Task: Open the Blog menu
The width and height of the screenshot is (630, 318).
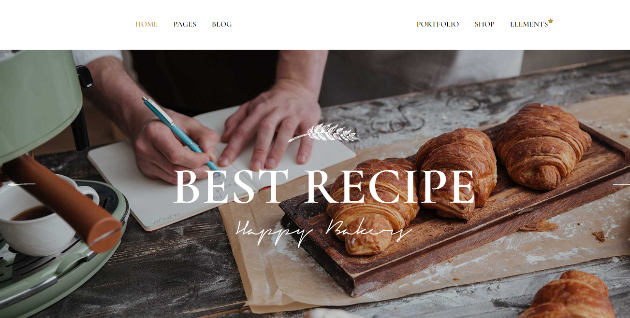Action: point(222,24)
